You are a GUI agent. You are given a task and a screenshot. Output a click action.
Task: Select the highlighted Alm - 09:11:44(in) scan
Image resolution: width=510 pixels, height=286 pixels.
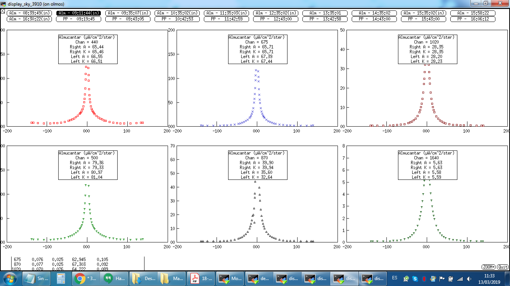click(78, 13)
